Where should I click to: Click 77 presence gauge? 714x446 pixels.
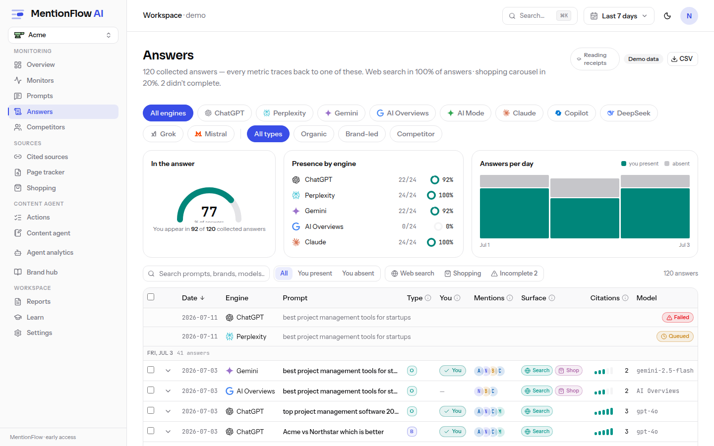(209, 206)
